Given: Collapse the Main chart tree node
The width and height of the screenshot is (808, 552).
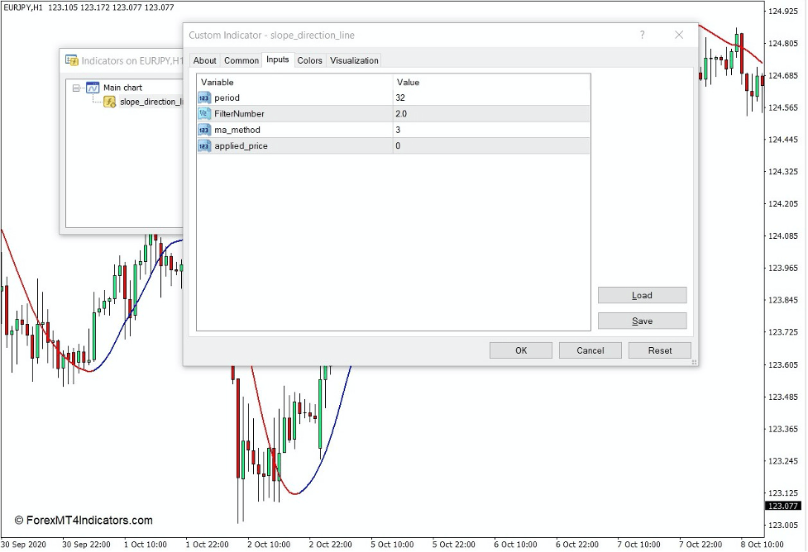Looking at the screenshot, I should tap(76, 88).
